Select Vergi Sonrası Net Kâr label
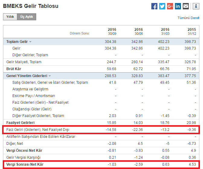This screenshot has height=169, width=203. click(25, 164)
